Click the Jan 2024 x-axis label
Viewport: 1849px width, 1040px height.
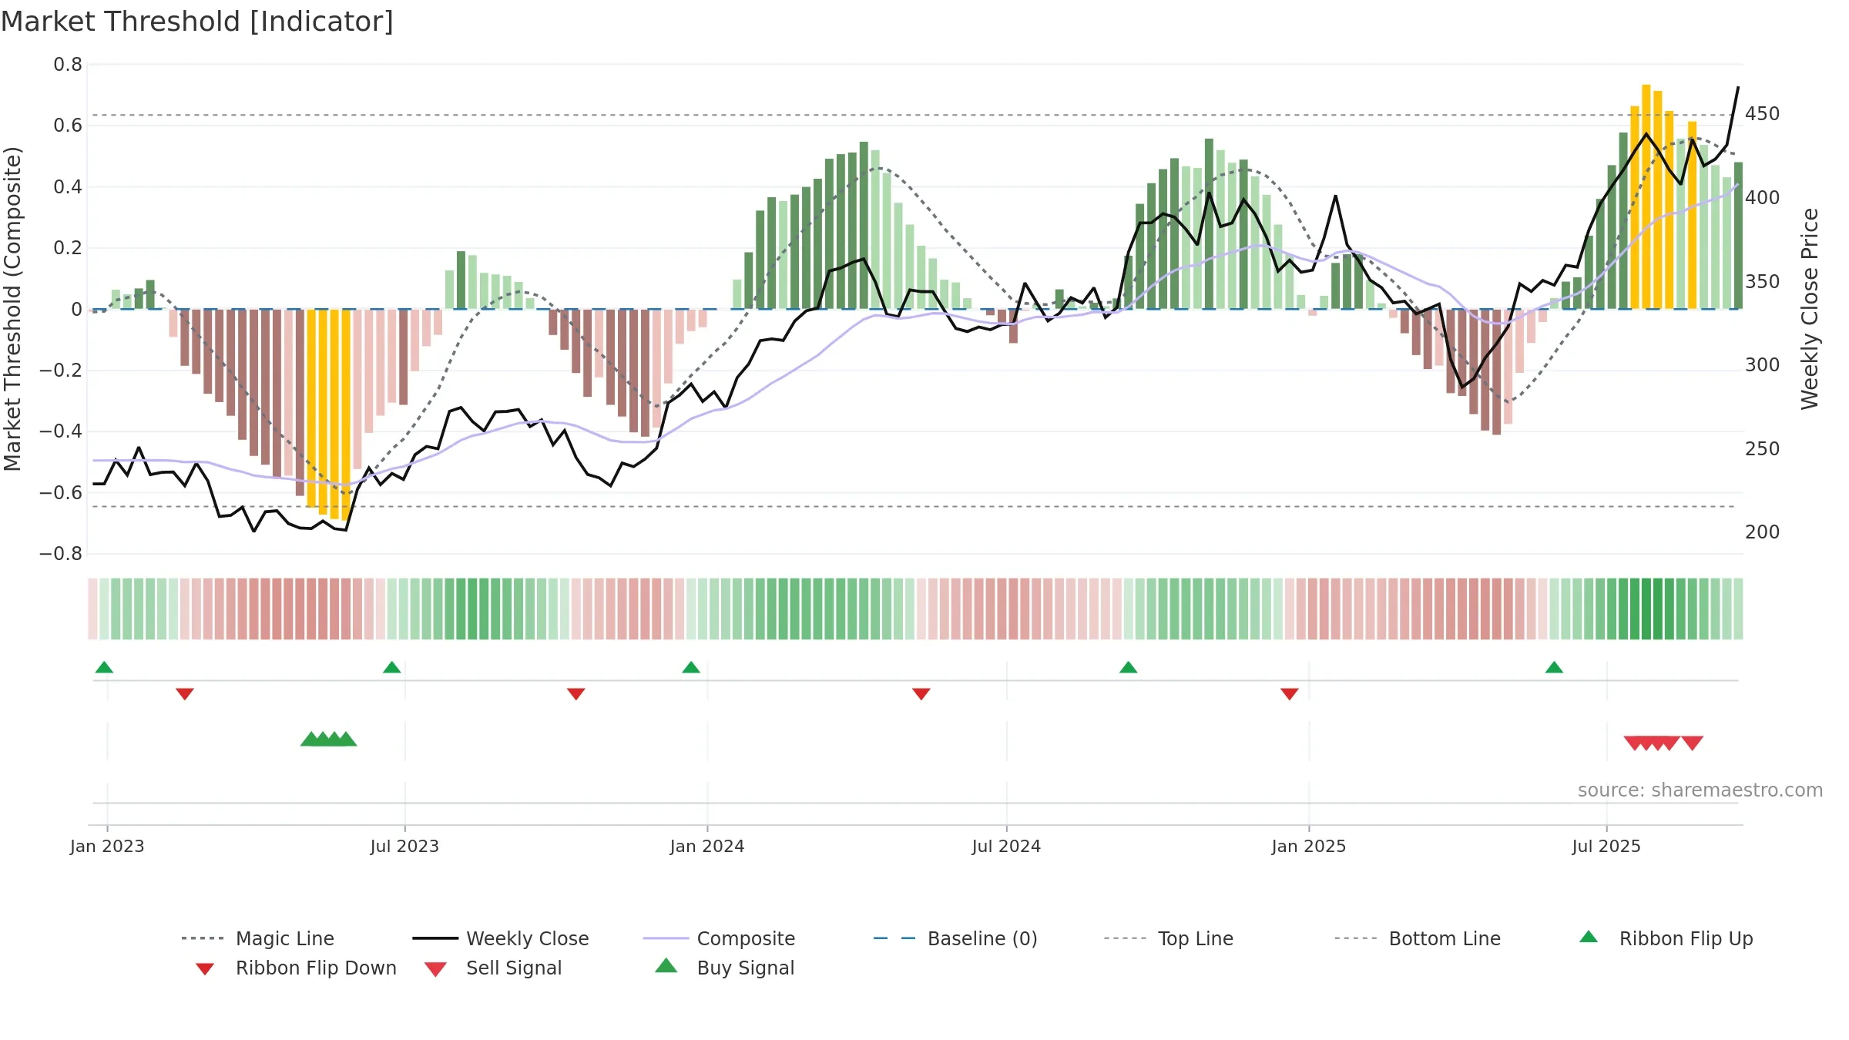[x=707, y=847]
